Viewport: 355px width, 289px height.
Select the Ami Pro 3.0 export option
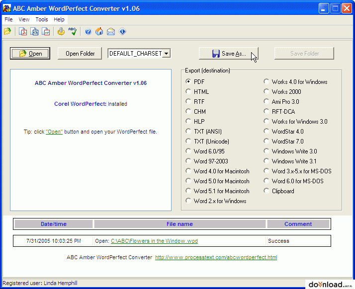pyautogui.click(x=281, y=101)
